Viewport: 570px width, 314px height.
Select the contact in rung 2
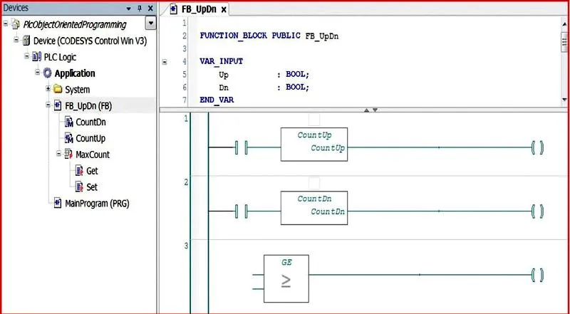point(241,211)
